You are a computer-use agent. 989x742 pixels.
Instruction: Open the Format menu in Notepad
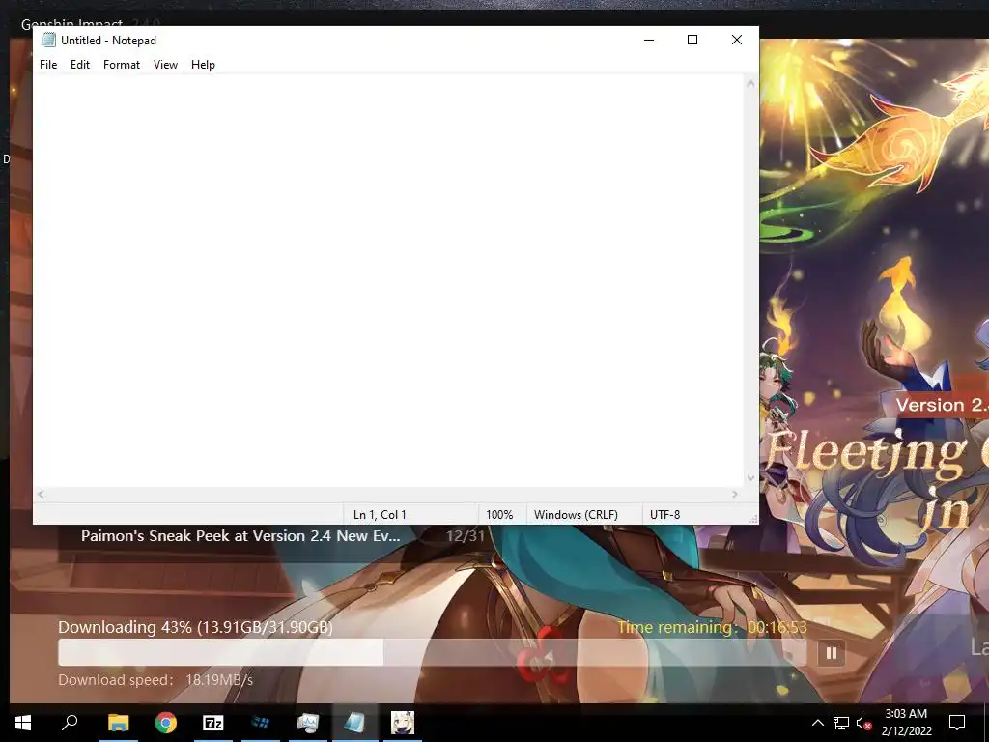(121, 65)
